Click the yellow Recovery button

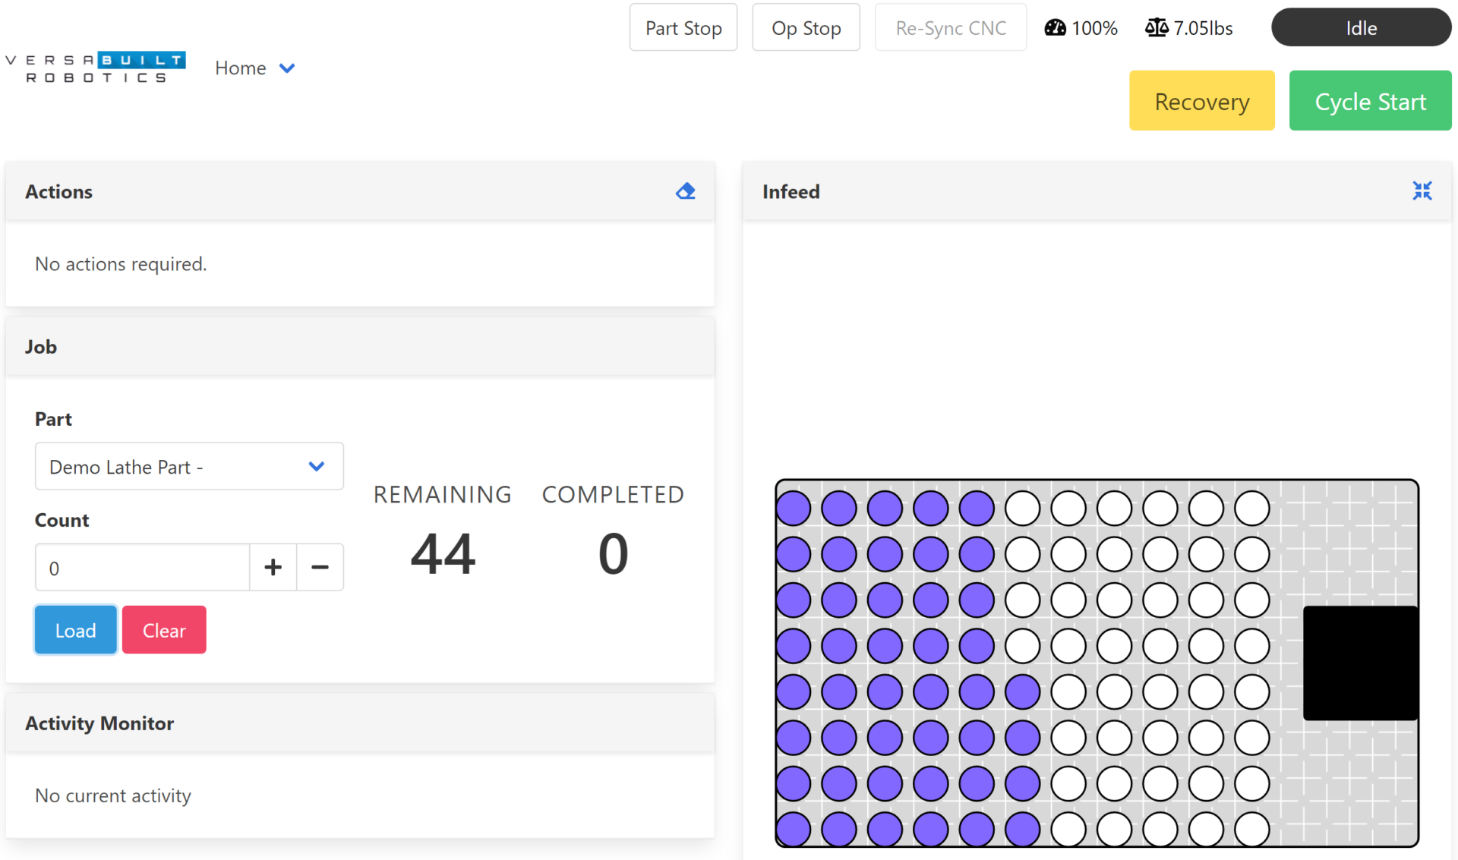[1201, 101]
